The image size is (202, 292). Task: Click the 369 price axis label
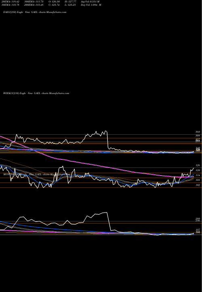pos(198,132)
